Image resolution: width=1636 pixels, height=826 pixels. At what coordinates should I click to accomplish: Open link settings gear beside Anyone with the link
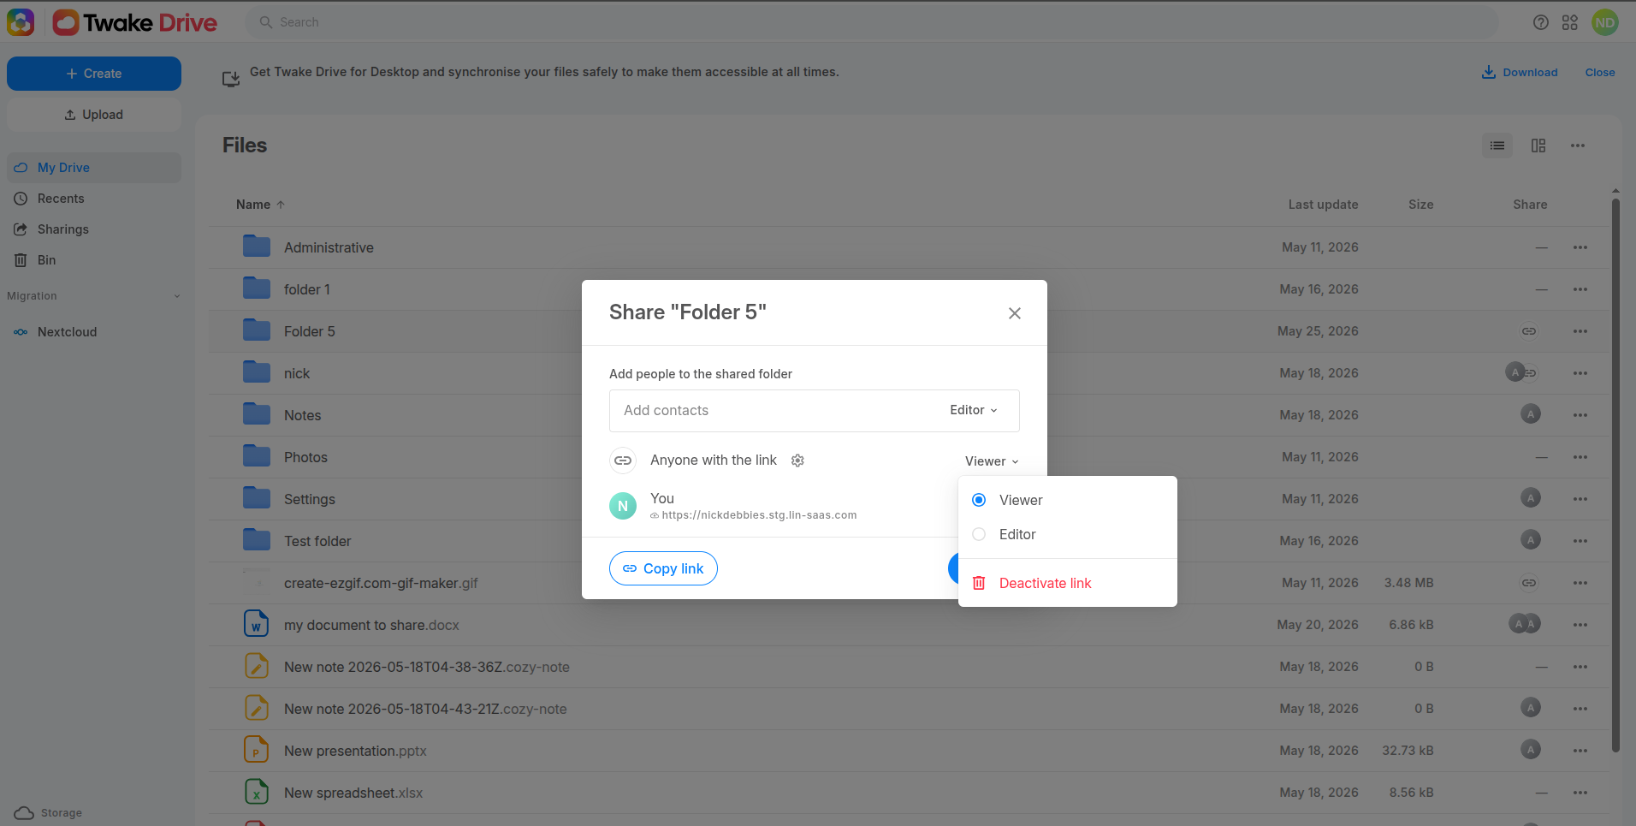(x=797, y=461)
